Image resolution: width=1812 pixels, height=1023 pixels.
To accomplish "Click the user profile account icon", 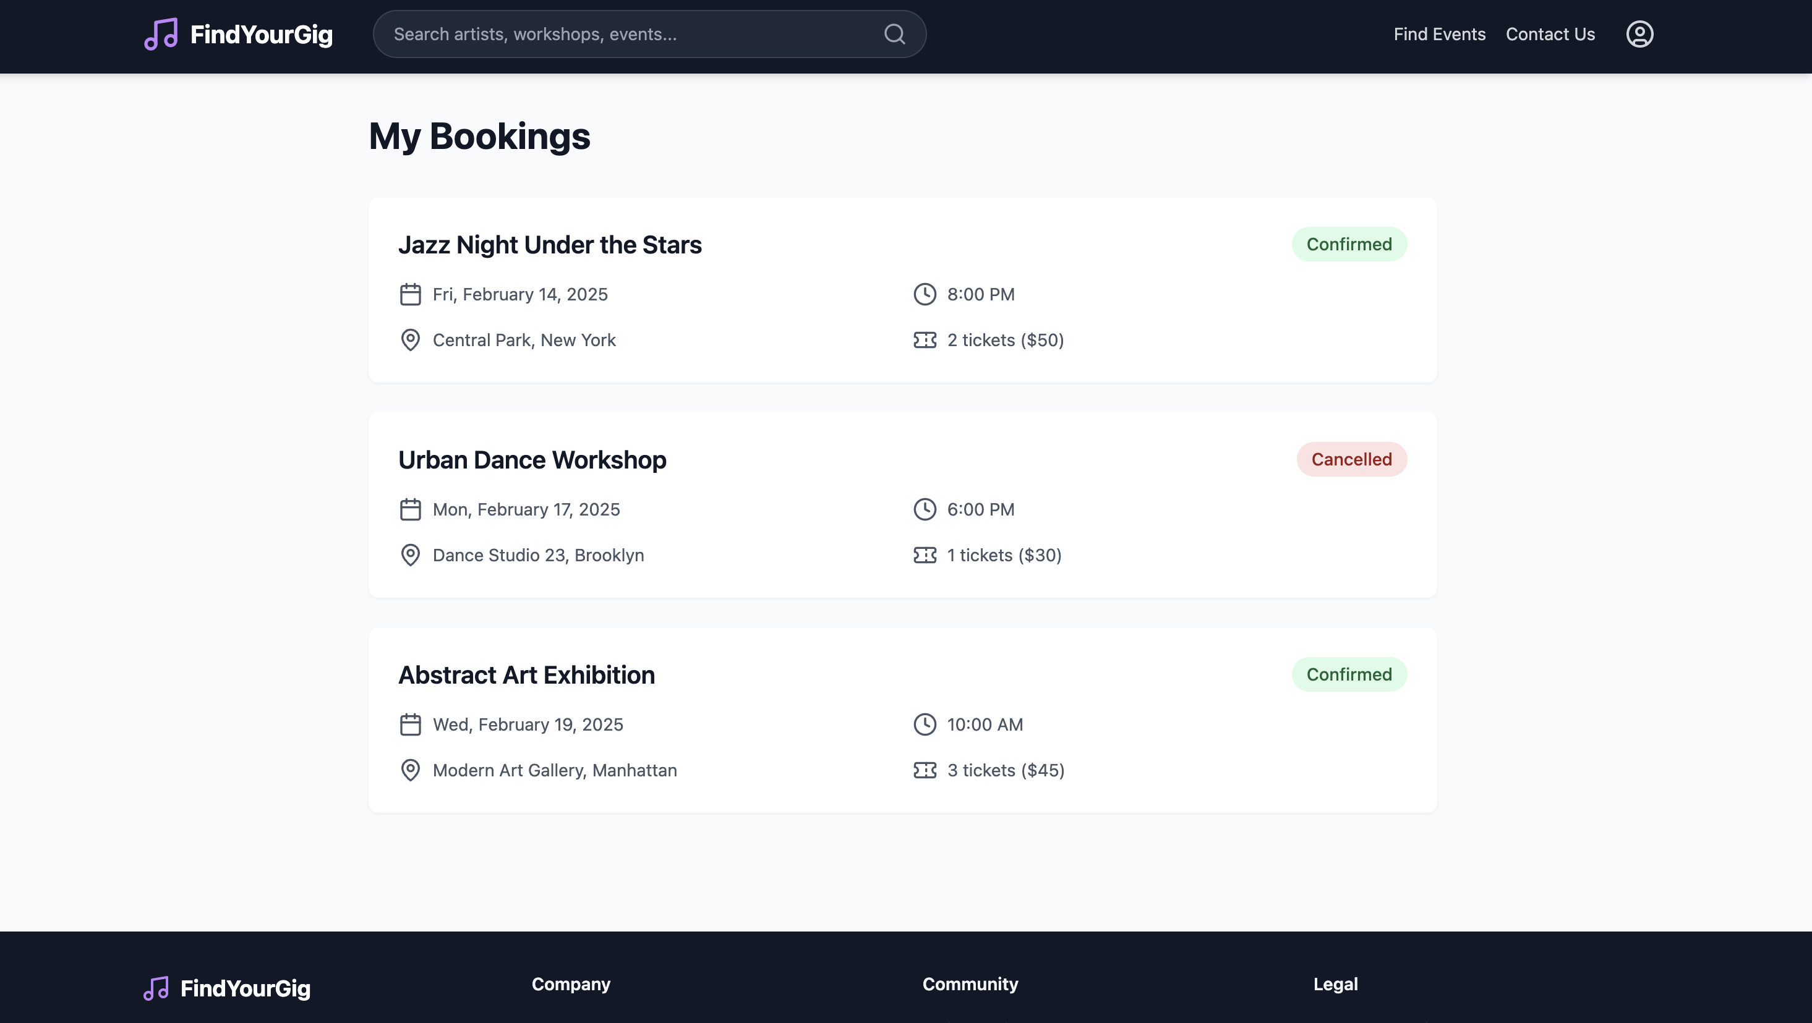I will (1639, 35).
